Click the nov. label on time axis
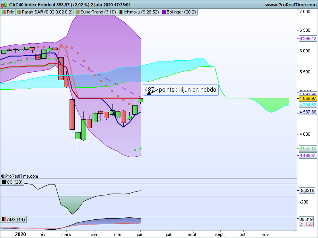This screenshot has height=238, width=318. 266,234
